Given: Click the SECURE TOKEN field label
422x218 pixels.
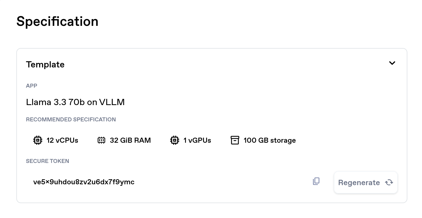Looking at the screenshot, I should coord(47,161).
